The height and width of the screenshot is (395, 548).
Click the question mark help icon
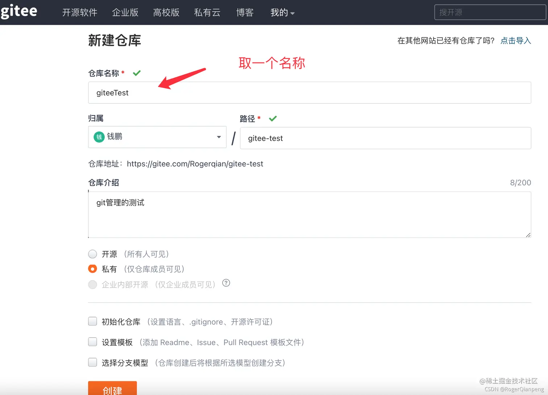pos(226,283)
